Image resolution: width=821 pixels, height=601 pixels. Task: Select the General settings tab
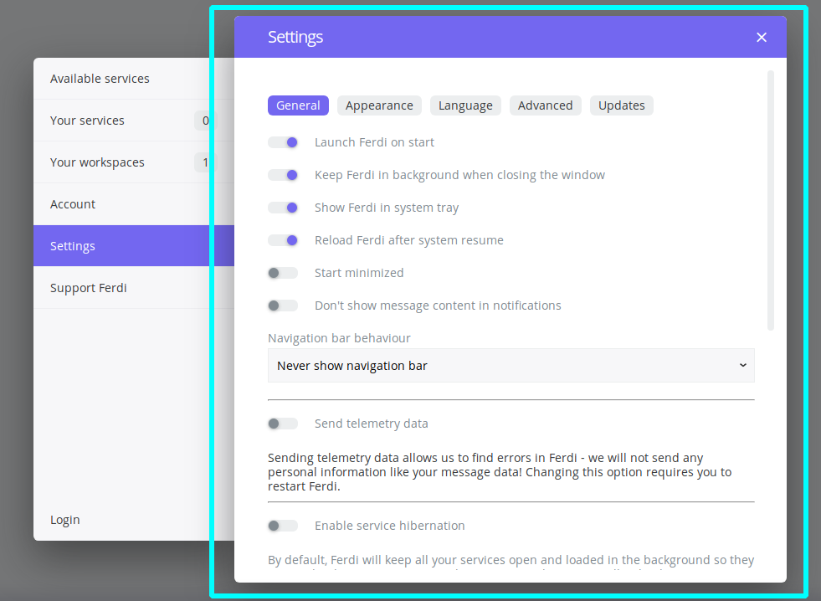[x=298, y=105]
